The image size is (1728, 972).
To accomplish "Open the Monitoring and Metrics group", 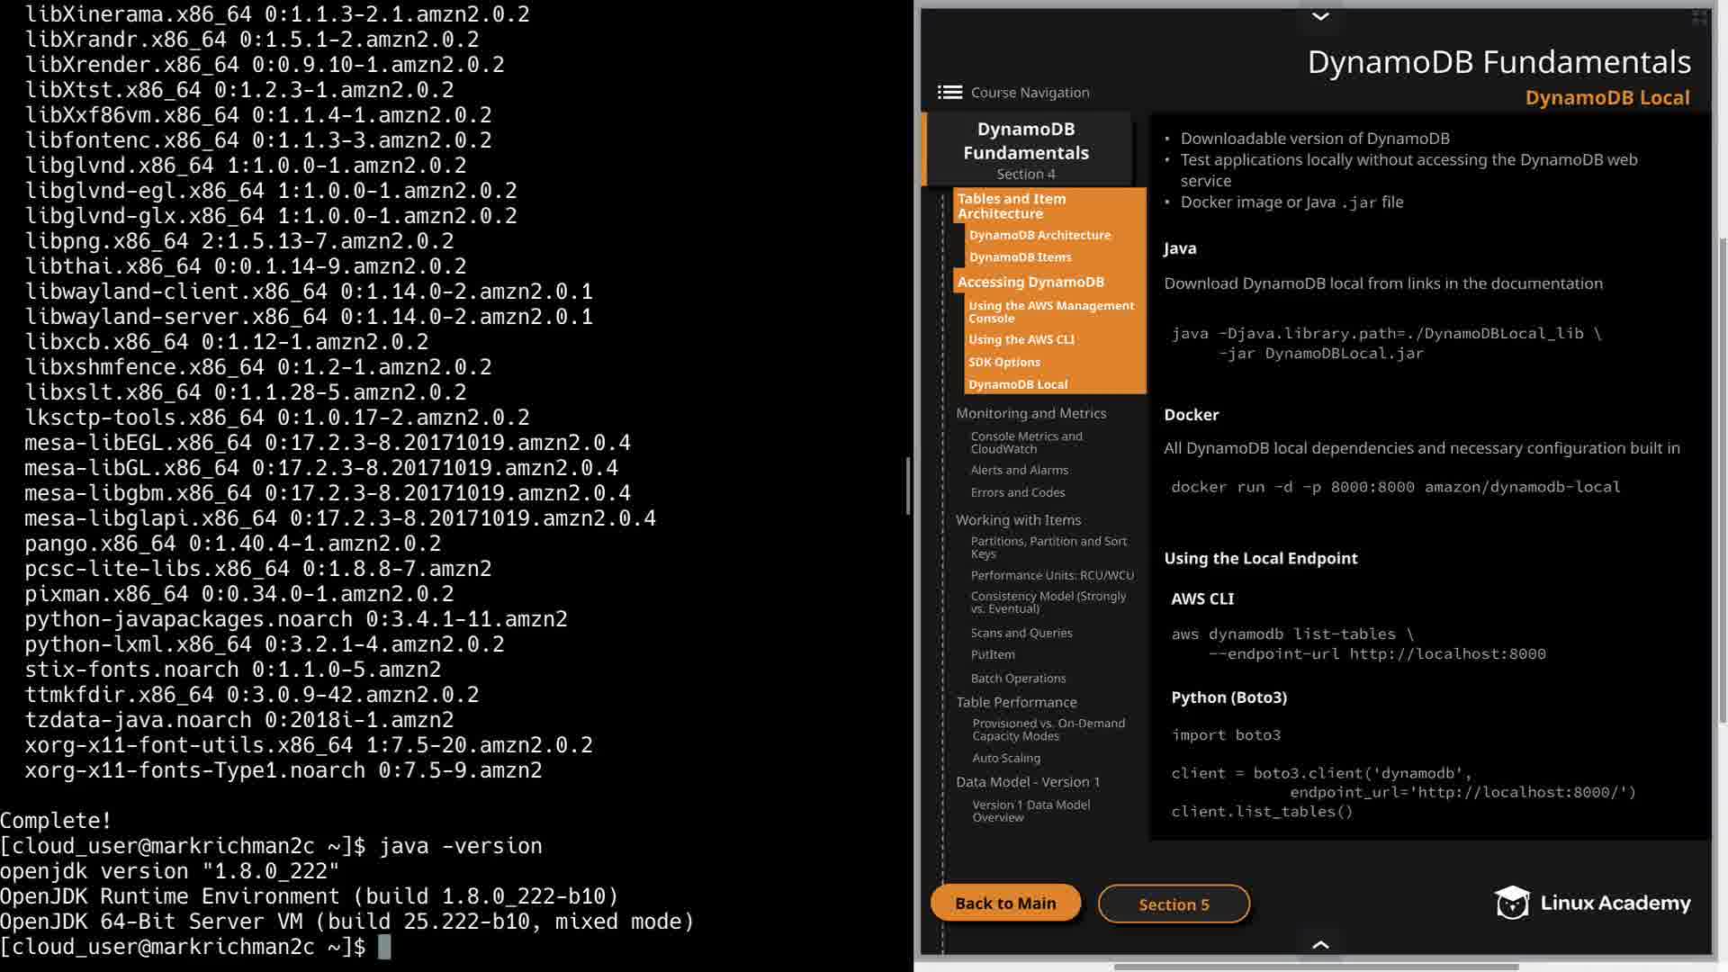I will click(x=1030, y=413).
